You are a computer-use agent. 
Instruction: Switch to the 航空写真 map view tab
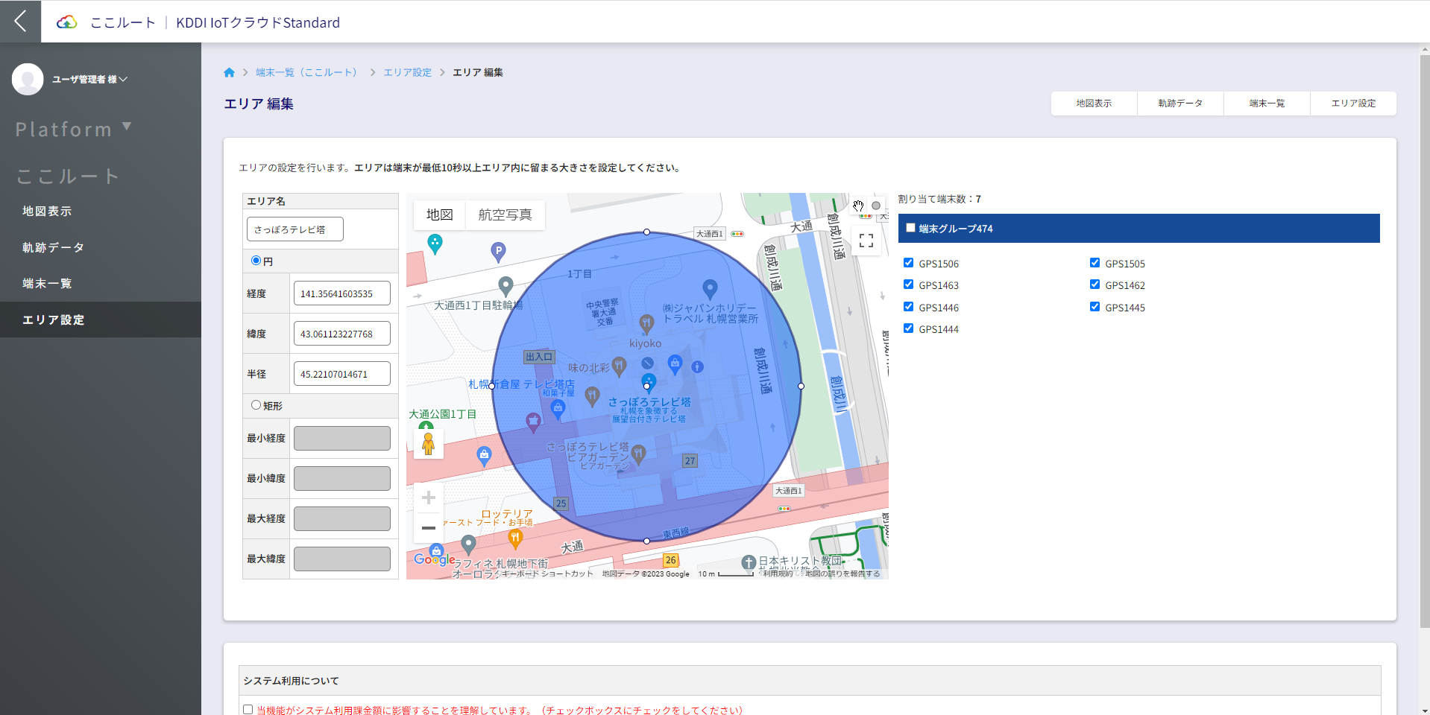504,214
